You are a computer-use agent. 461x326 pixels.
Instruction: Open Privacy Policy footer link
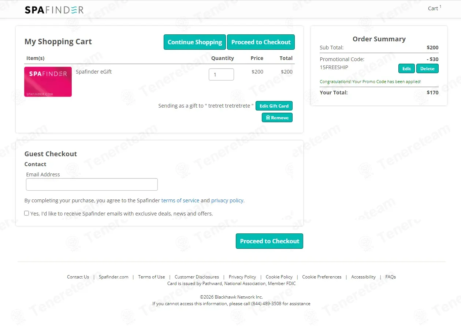point(242,277)
